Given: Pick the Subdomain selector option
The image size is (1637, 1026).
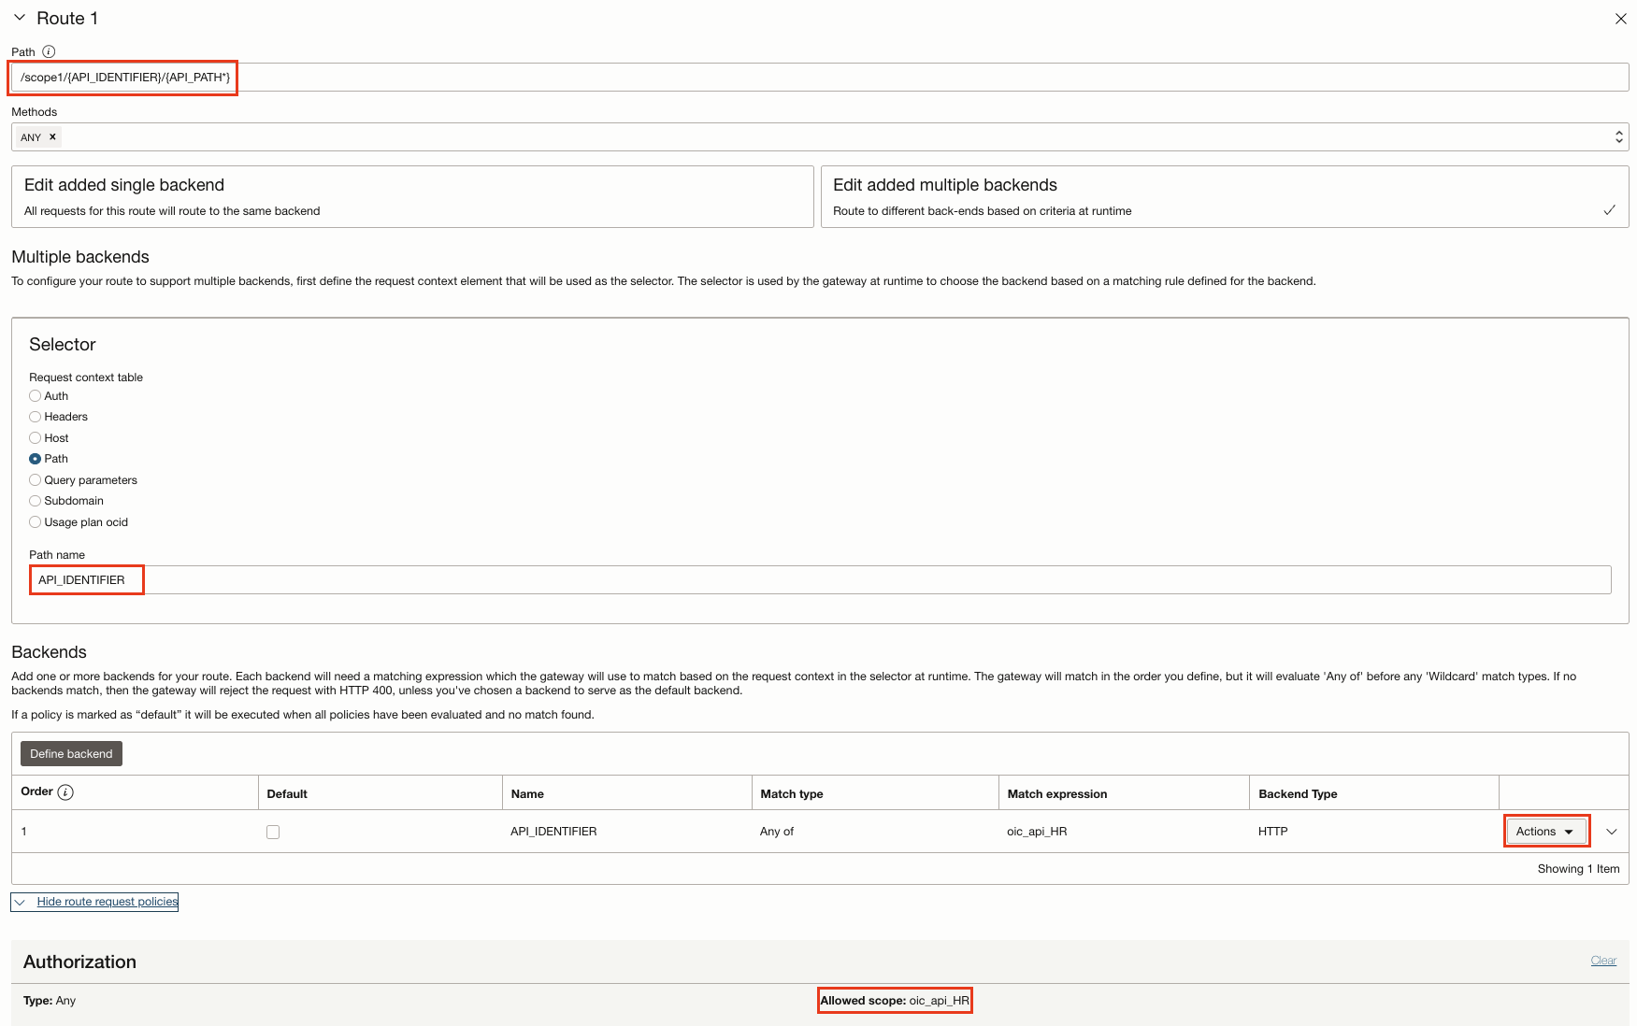Looking at the screenshot, I should click(x=36, y=501).
